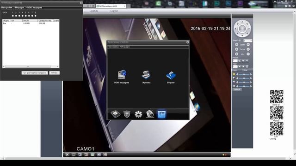Click the green taskbar icon at top
This screenshot has height=166, width=296.
pos(158,3)
